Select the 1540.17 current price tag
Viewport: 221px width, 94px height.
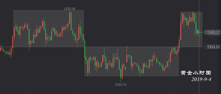[211, 32]
